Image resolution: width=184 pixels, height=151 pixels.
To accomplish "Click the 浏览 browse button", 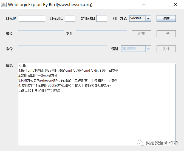I will (141, 34).
